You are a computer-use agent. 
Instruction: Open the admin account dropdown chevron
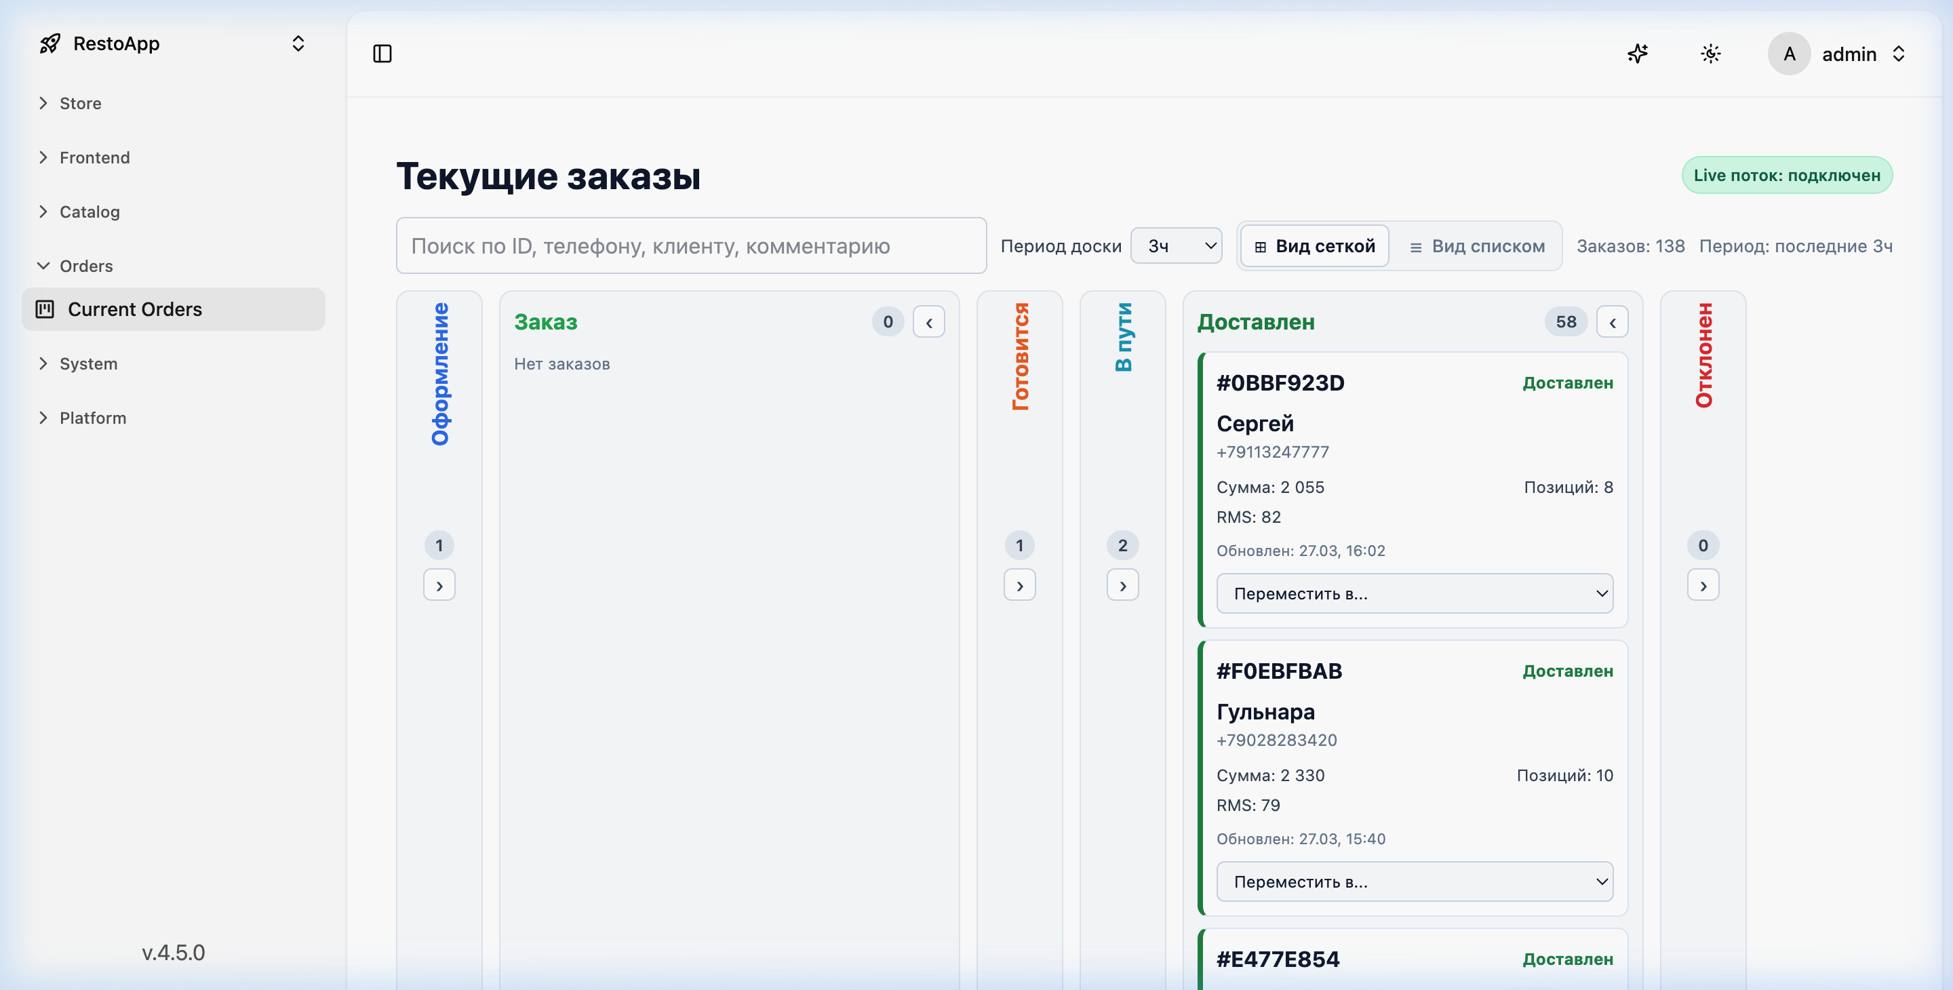(x=1899, y=54)
